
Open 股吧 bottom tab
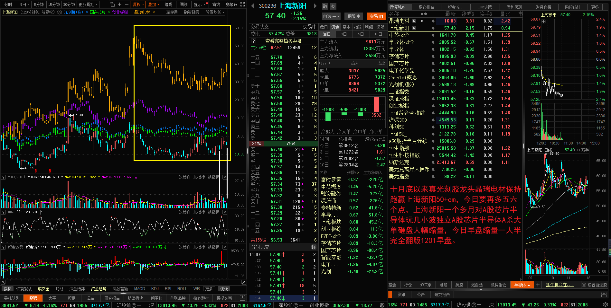coord(33,298)
